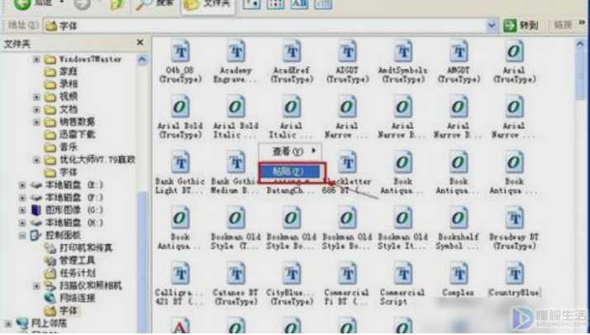Expand the 视频 folder node
590x335 pixels.
pos(36,97)
